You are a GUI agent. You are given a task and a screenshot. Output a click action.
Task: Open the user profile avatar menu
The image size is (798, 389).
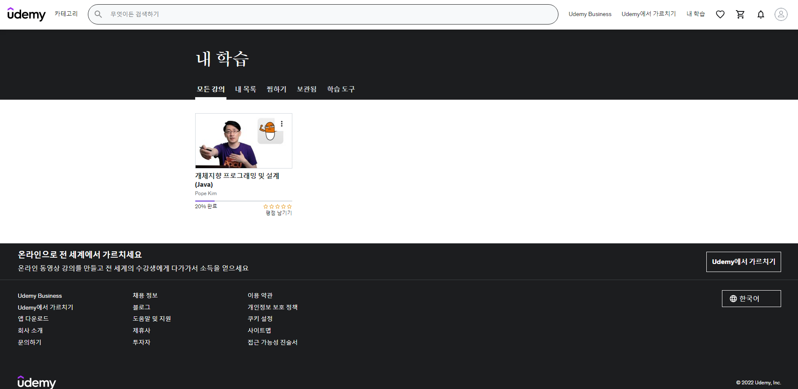781,14
